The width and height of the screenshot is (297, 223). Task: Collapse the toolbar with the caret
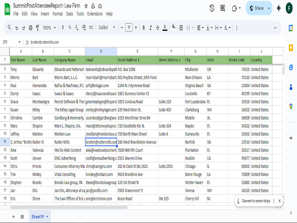[275, 28]
